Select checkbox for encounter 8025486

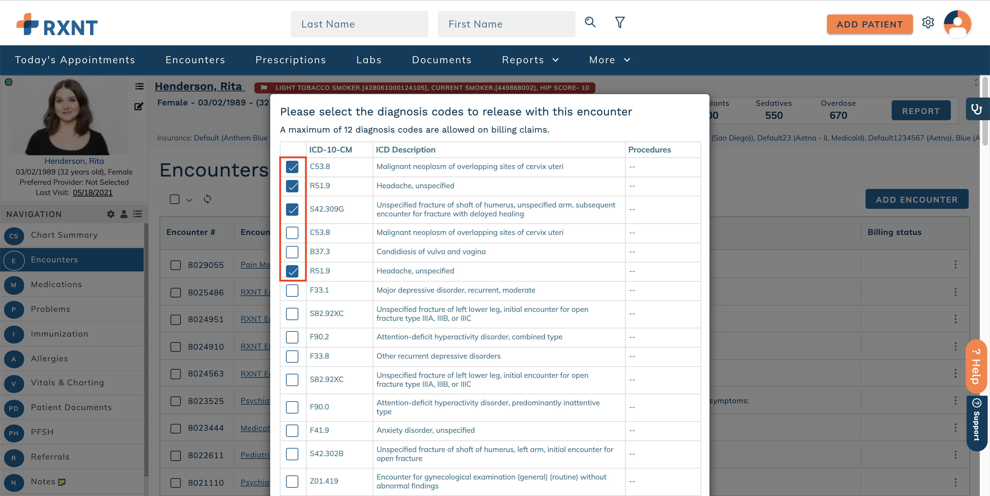click(176, 292)
